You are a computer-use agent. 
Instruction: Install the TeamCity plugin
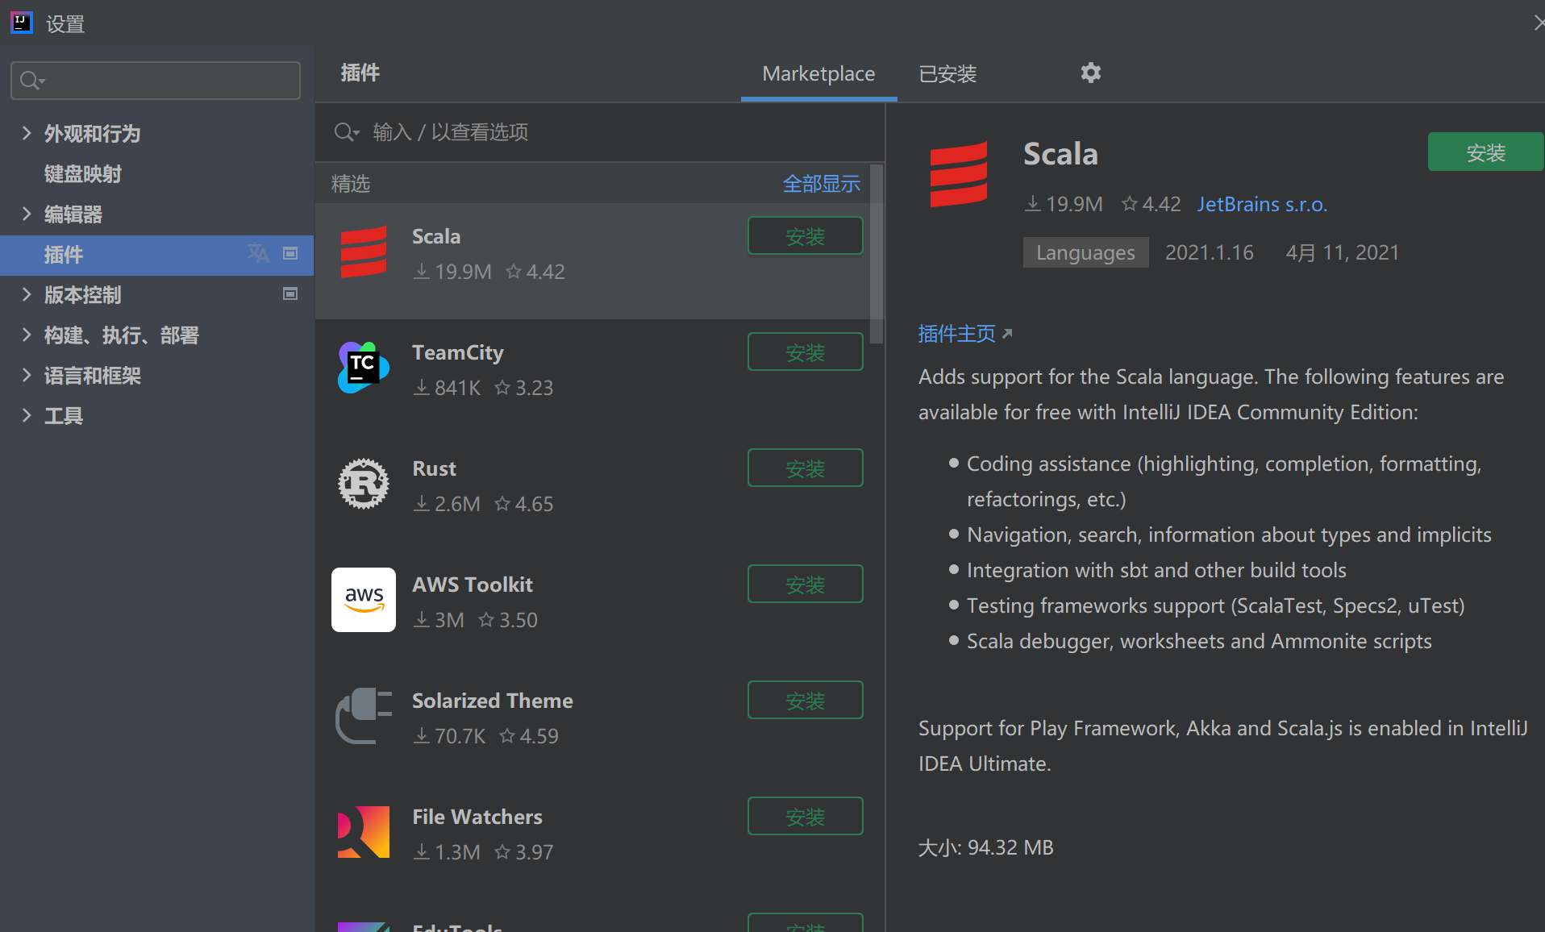(x=805, y=352)
